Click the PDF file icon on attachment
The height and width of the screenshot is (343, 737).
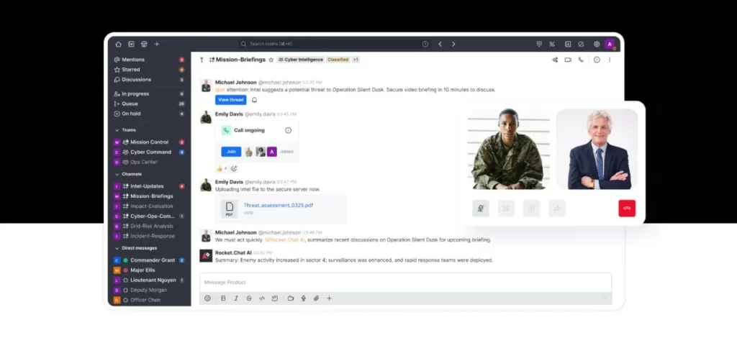(x=230, y=209)
